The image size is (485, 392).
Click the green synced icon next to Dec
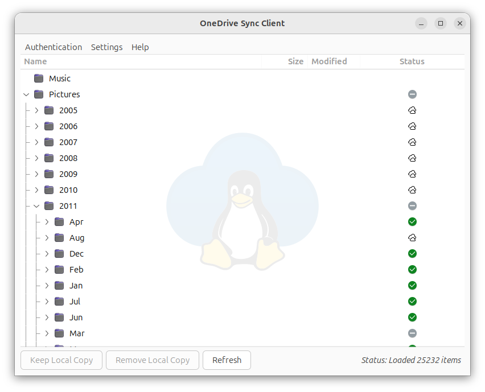point(412,254)
